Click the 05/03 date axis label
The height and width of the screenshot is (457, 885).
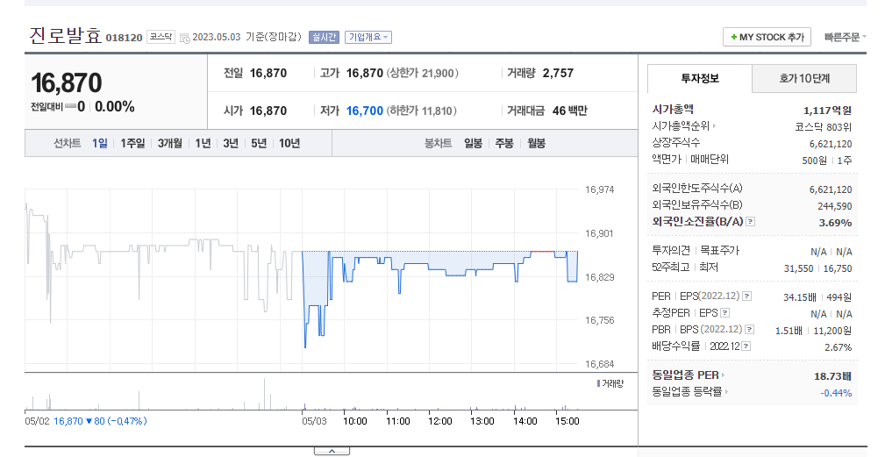point(314,421)
